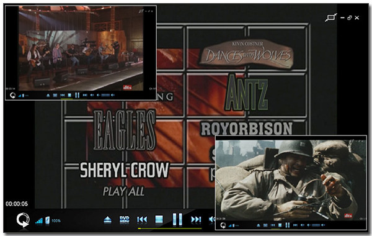Click the signal bars icon in main player
Image resolution: width=372 pixels, height=236 pixels.
(38, 221)
